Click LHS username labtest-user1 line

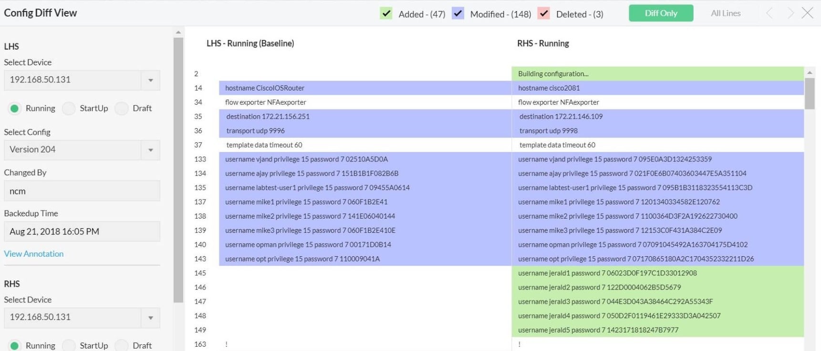click(365, 188)
